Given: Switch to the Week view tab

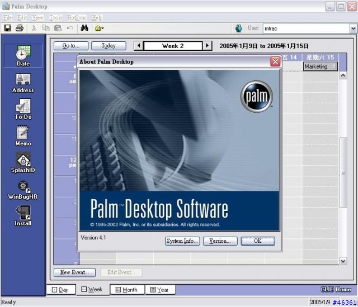Looking at the screenshot, I should (92, 290).
